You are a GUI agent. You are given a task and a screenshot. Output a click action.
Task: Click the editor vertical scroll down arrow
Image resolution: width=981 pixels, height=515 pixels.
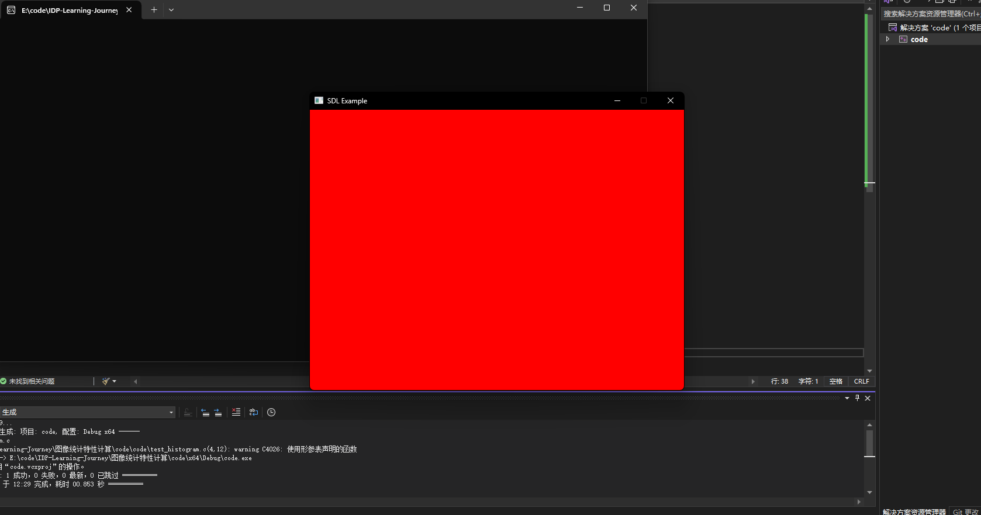pyautogui.click(x=869, y=371)
